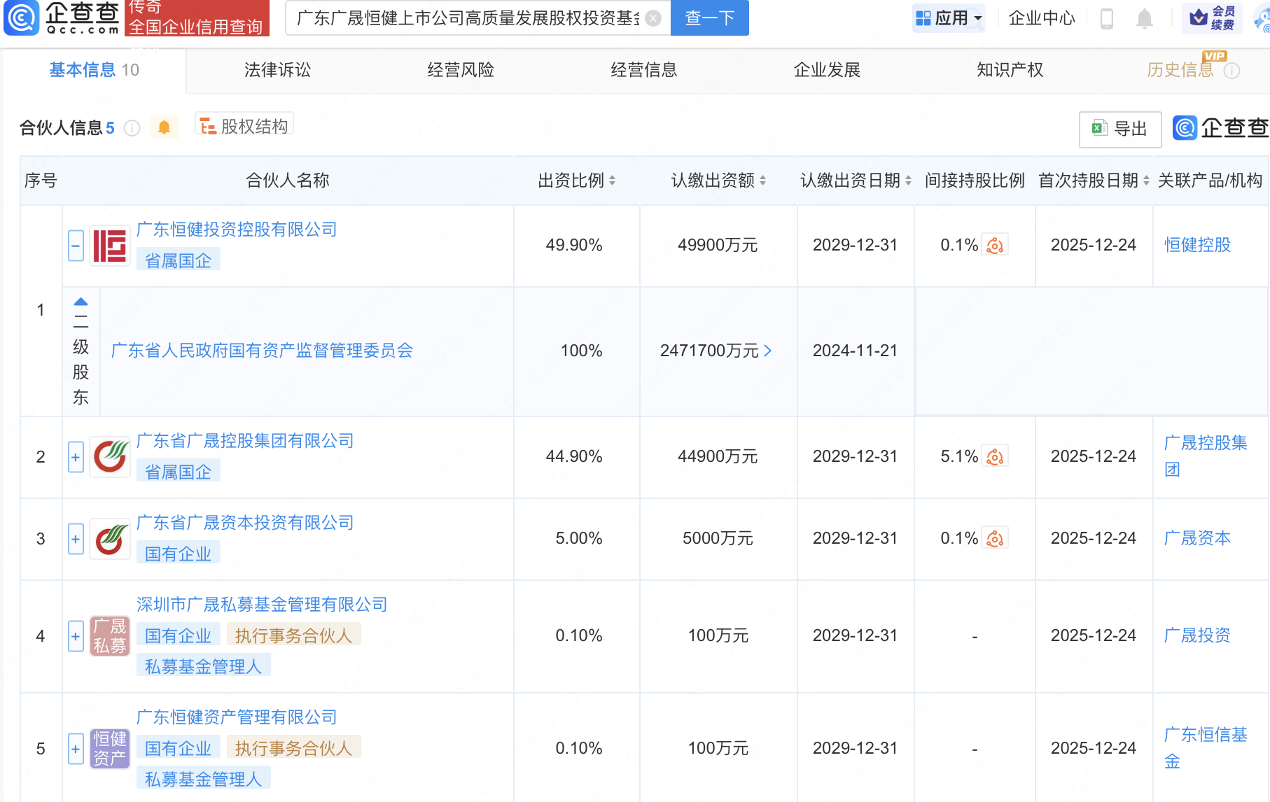
Task: Sort table by 认缴出资额 column
Action: tap(762, 181)
